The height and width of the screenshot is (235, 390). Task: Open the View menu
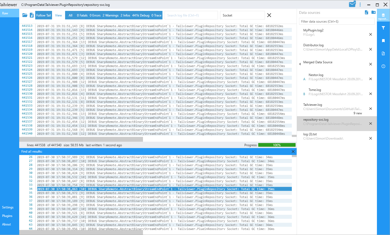(x=58, y=15)
